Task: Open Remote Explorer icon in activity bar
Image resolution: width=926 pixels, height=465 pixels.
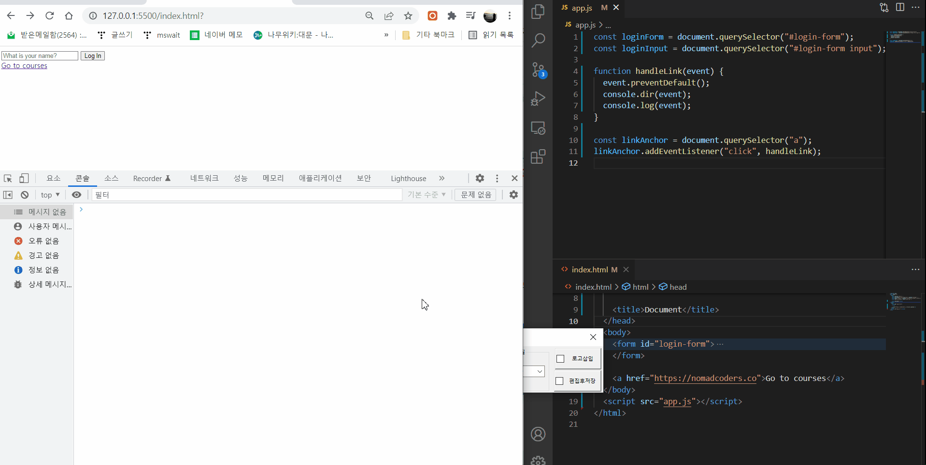Action: [538, 128]
